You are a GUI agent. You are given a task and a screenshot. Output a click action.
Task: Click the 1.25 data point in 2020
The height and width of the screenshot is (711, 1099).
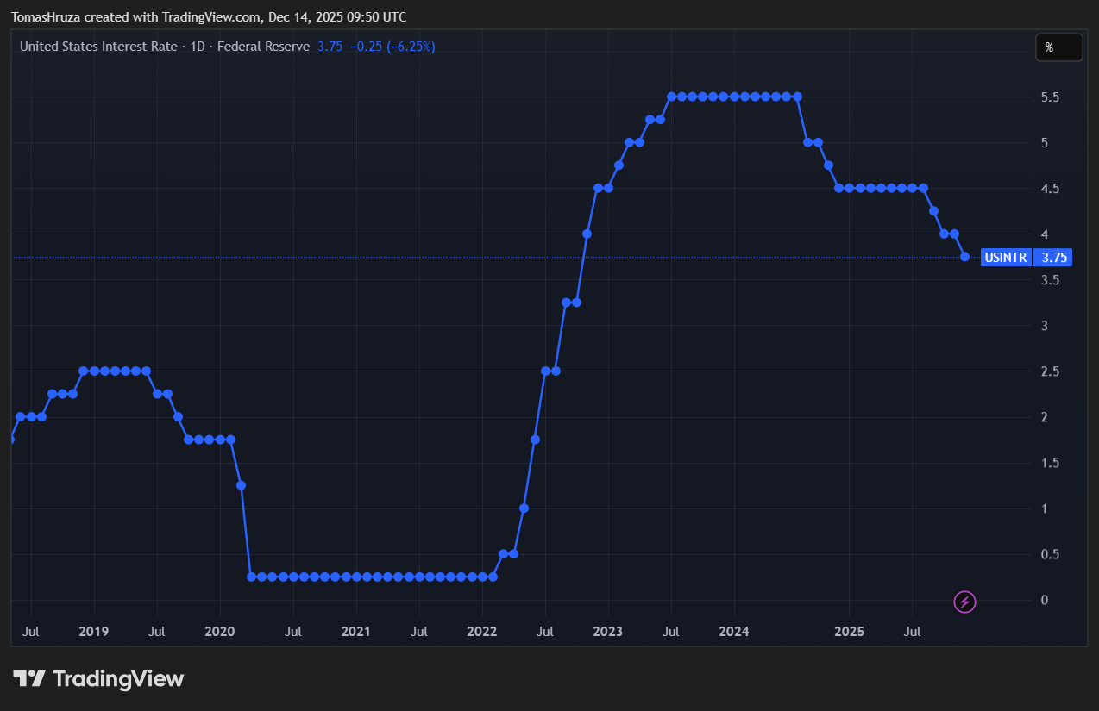coord(241,485)
